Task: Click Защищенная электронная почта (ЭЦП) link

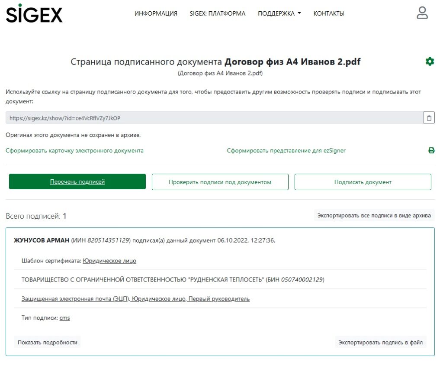Action: pyautogui.click(x=75, y=299)
